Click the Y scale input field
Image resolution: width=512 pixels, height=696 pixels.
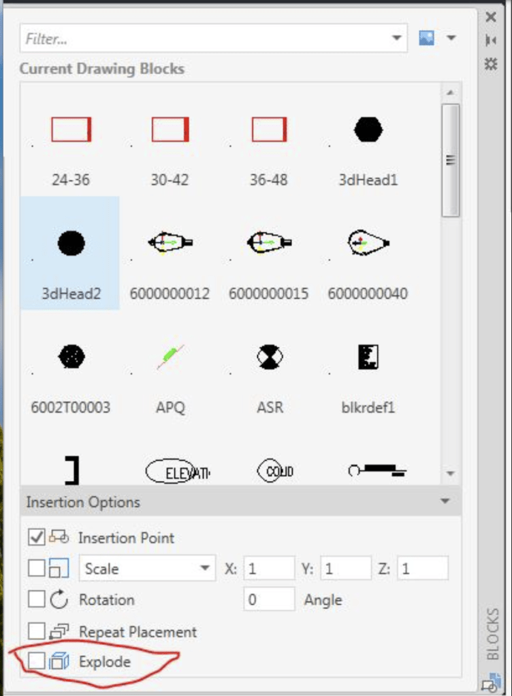(x=346, y=568)
